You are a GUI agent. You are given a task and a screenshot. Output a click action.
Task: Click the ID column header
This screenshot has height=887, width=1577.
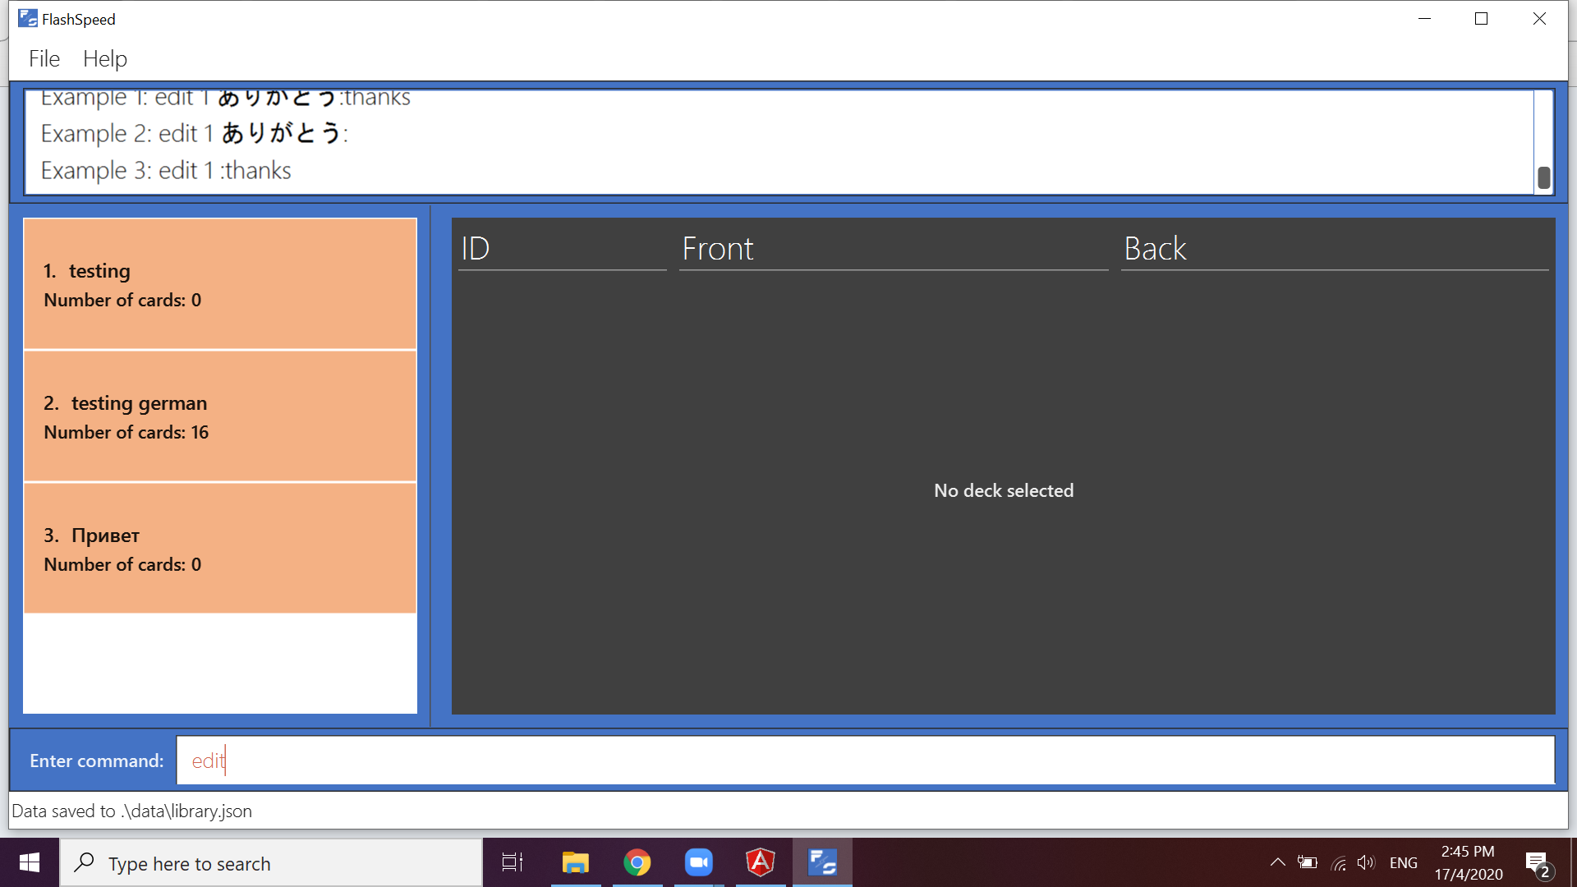(x=562, y=248)
